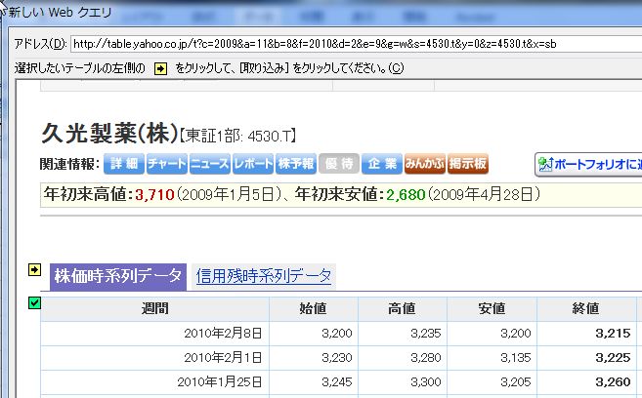Click the grayed 優待 button
Screen dimensions: 642x398
pyautogui.click(x=339, y=164)
